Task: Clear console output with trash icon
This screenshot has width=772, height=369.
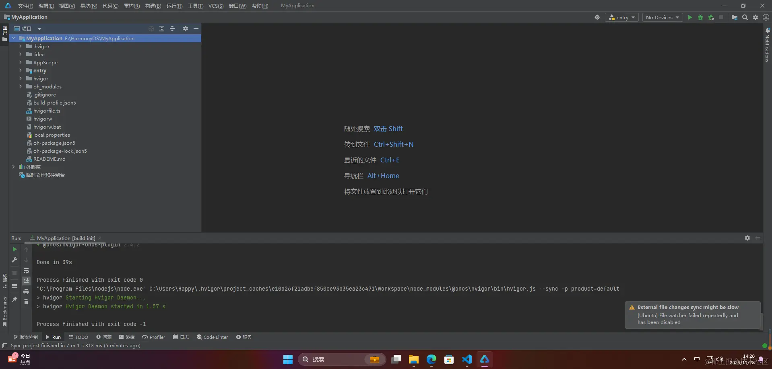Action: point(26,302)
